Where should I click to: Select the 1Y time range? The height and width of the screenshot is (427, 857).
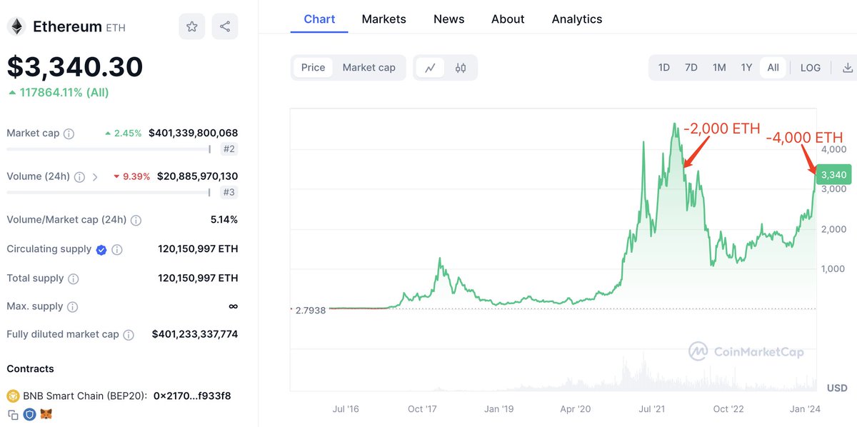[746, 67]
